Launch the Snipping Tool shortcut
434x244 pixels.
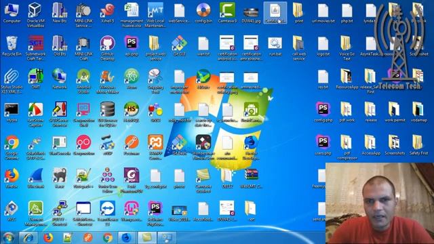tap(155, 81)
